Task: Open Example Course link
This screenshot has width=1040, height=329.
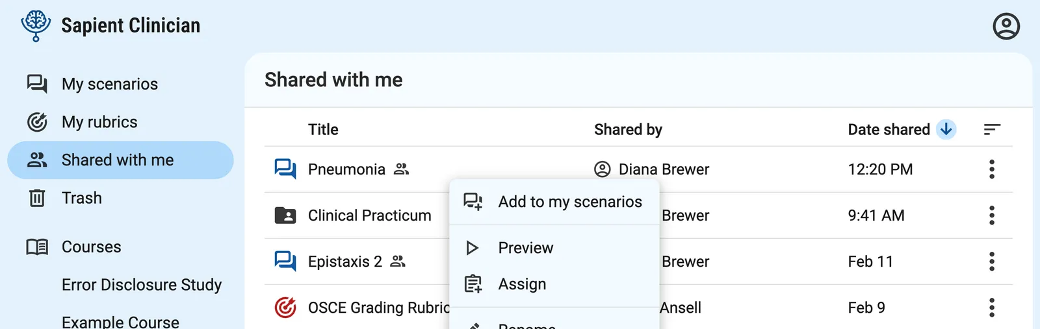Action: tap(120, 322)
